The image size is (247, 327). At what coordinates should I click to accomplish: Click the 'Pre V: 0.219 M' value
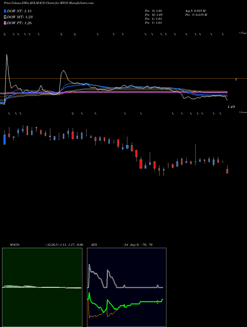pos(196,15)
